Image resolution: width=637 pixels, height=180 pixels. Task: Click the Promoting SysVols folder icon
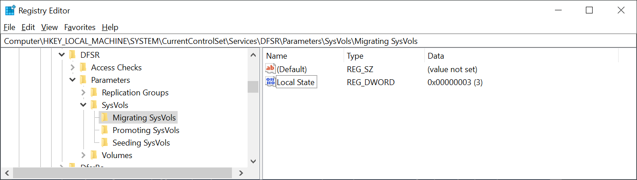(x=105, y=130)
